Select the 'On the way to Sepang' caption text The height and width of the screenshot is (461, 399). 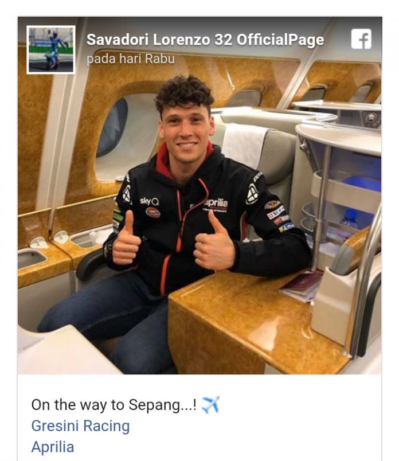[114, 405]
